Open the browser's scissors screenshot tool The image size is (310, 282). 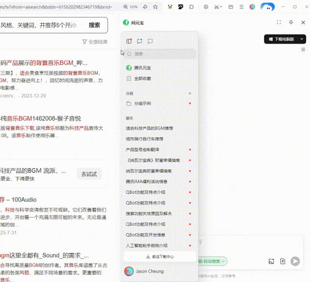[x=217, y=7]
